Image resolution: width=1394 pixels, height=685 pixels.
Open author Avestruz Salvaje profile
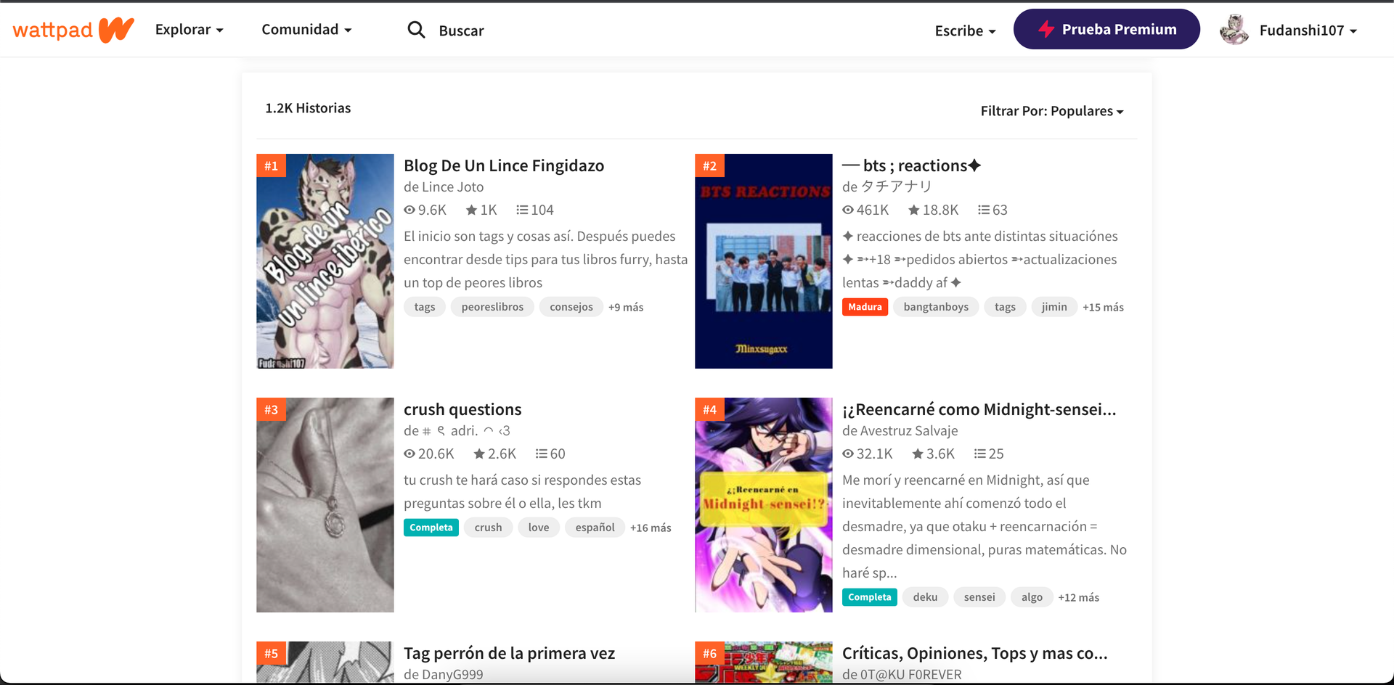[909, 430]
